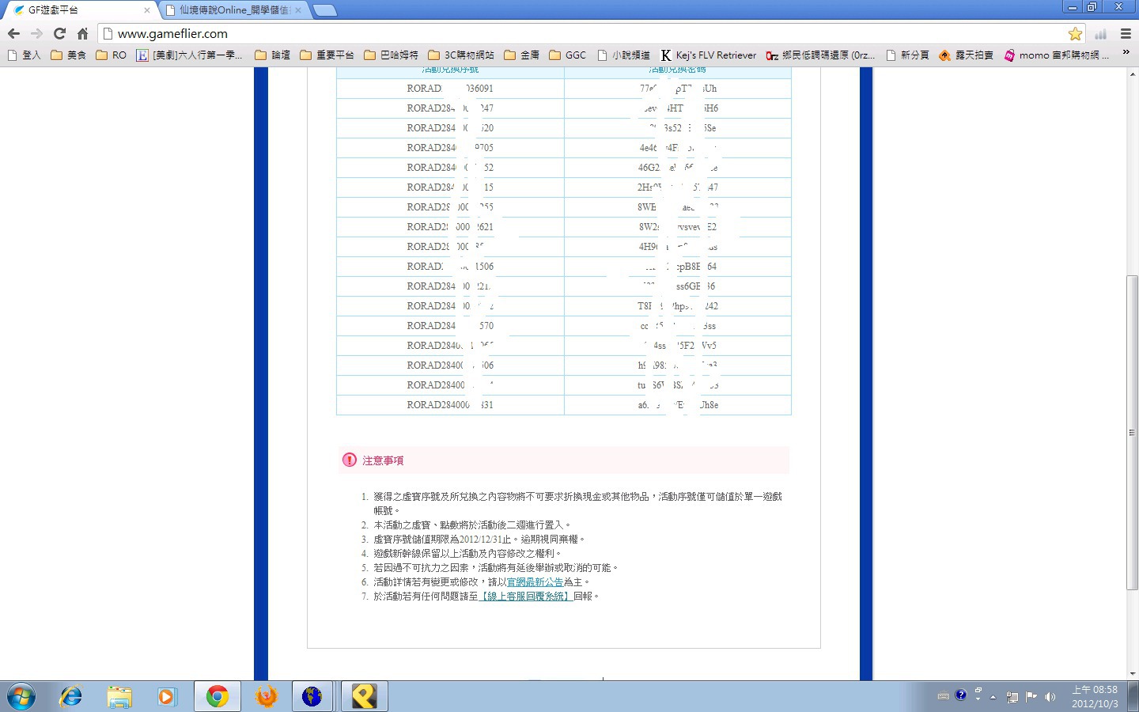Screen dimensions: 1139x712
Task: Open the 論壇 bookmark folder
Action: (272, 55)
